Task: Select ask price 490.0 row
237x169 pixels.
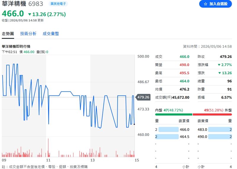Action: click(214, 137)
